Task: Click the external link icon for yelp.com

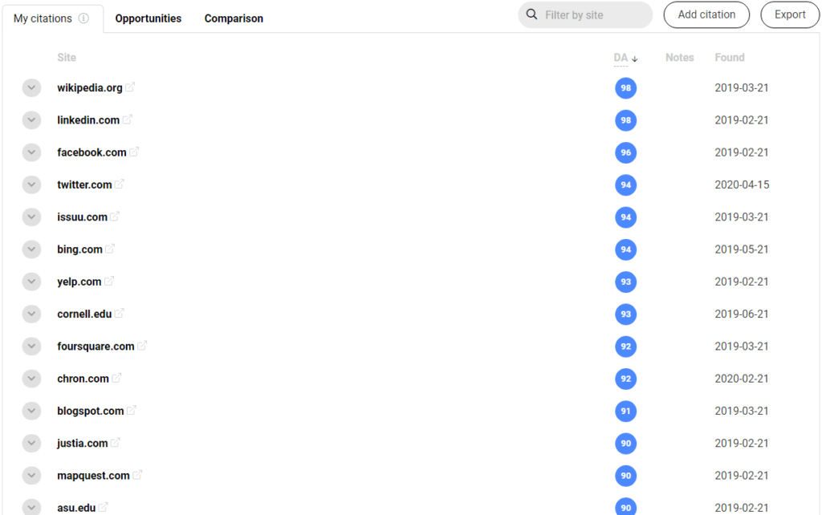Action: 109,281
